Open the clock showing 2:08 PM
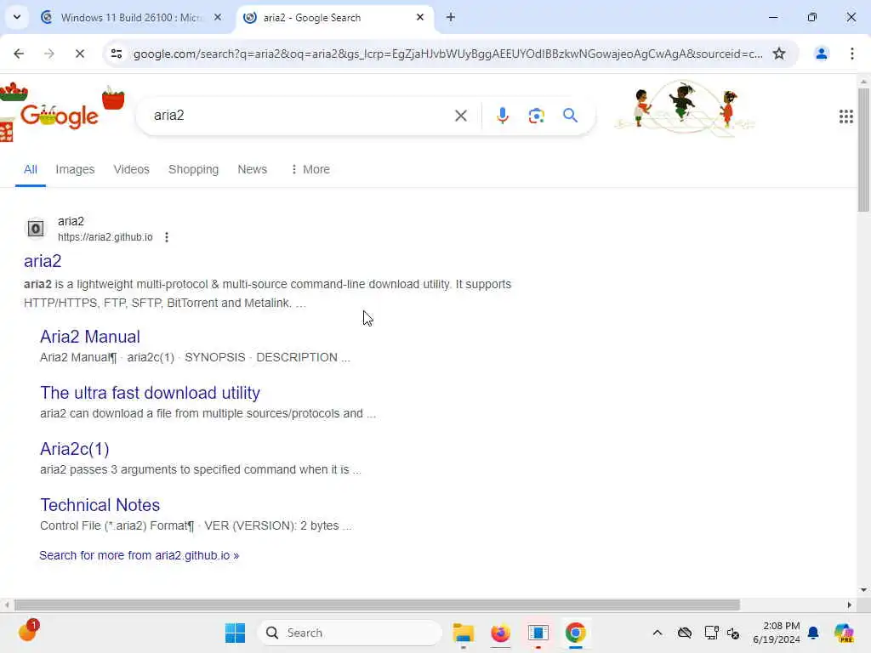The height and width of the screenshot is (653, 871). point(777,633)
